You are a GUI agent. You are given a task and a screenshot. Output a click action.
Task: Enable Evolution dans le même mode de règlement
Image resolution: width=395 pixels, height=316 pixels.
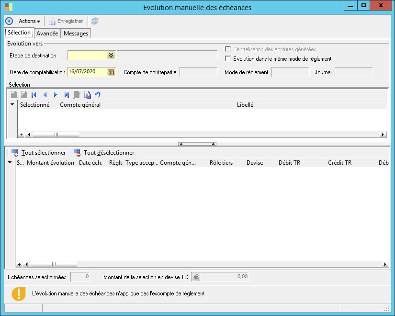click(x=228, y=58)
